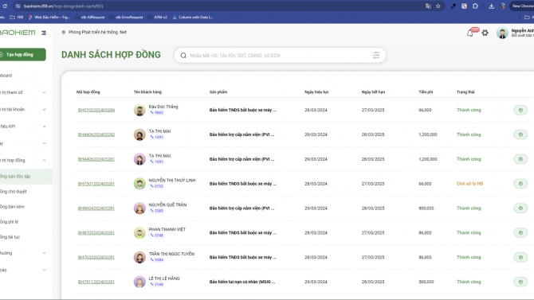Open 'elk-ErrorRequest' bookmark
The height and width of the screenshot is (300, 534).
[x=127, y=17]
